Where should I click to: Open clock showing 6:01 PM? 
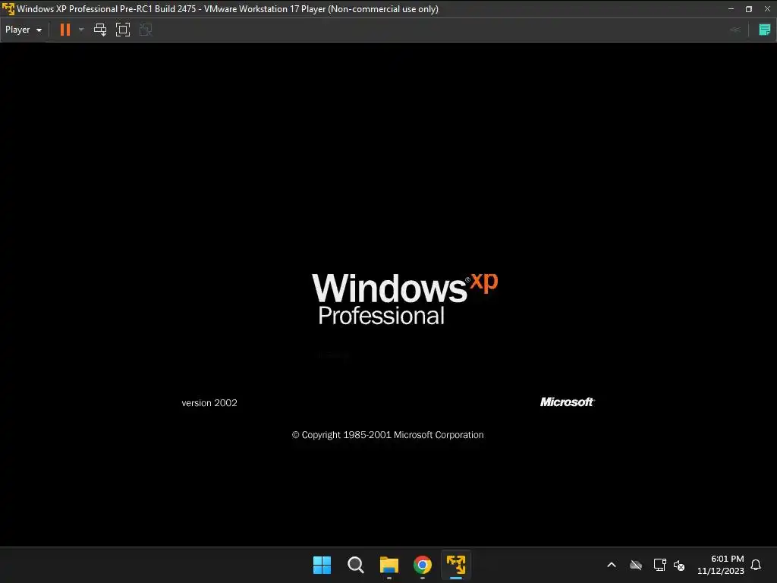tap(721, 565)
